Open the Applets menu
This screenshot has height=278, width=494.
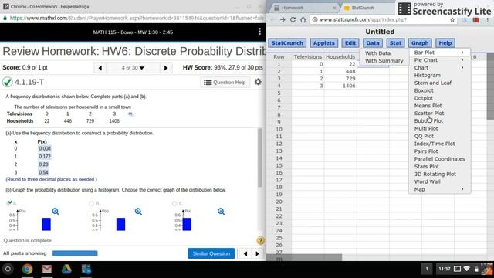pyautogui.click(x=324, y=43)
